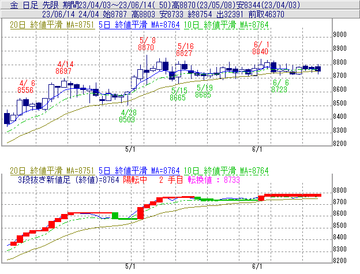Select the 6/6 8723 low annotation
The image size is (360, 274).
tap(280, 86)
